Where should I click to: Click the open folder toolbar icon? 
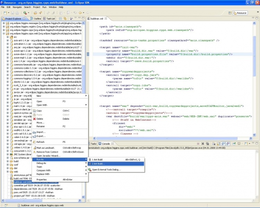(35, 13)
